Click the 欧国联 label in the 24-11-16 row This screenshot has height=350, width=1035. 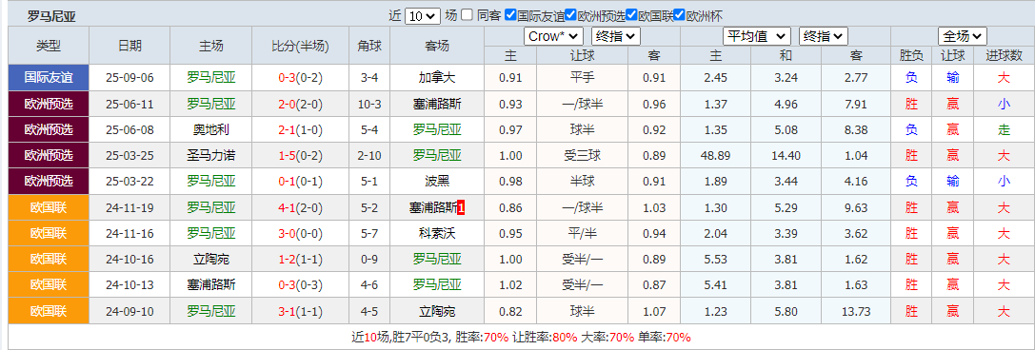(x=49, y=233)
